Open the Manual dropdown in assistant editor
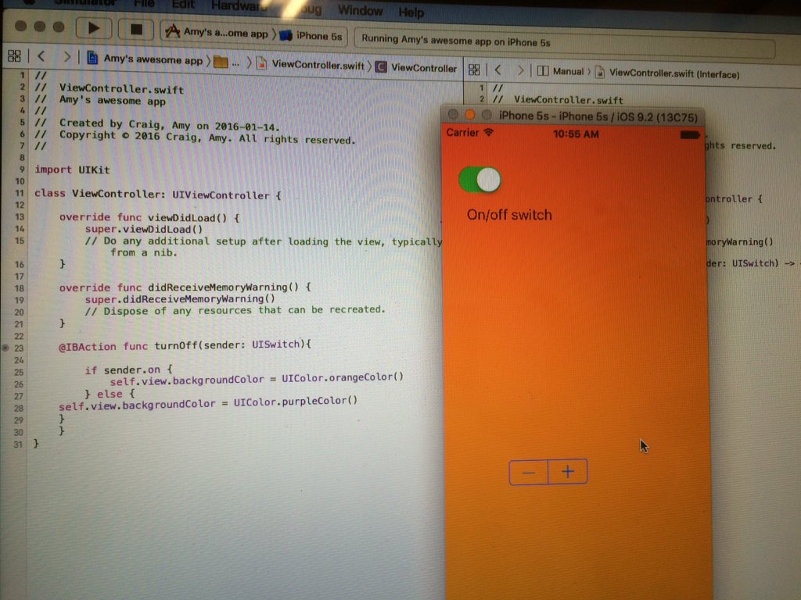This screenshot has height=600, width=801. click(567, 70)
